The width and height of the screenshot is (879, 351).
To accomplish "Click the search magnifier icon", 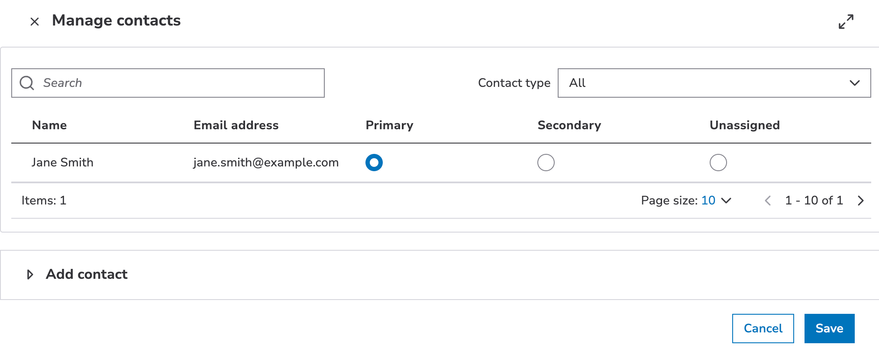I will pos(27,83).
